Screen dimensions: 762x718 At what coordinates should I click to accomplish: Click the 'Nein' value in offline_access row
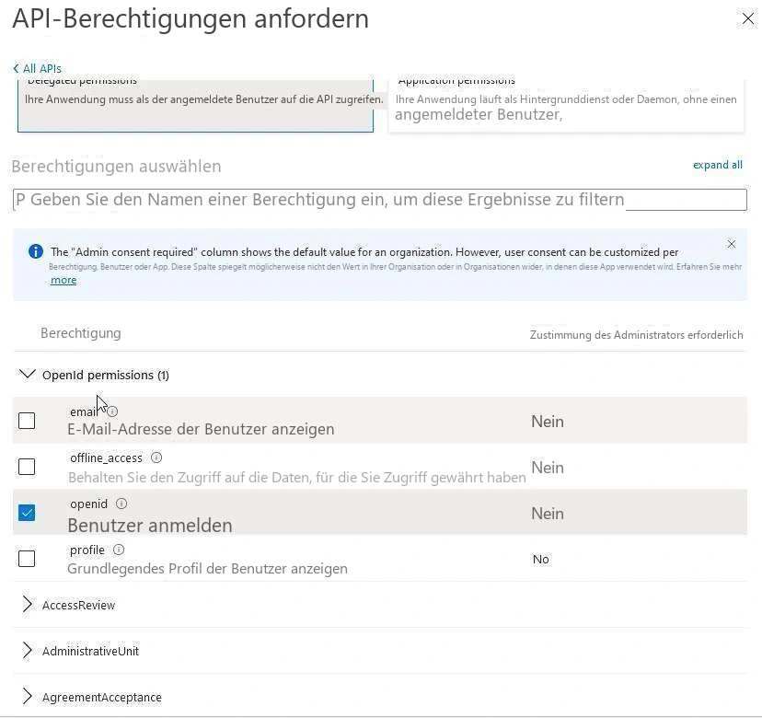[x=548, y=468]
